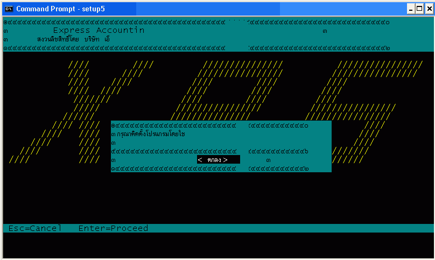Click empty teal status bar right of Enter=Proceed

tap(291, 228)
